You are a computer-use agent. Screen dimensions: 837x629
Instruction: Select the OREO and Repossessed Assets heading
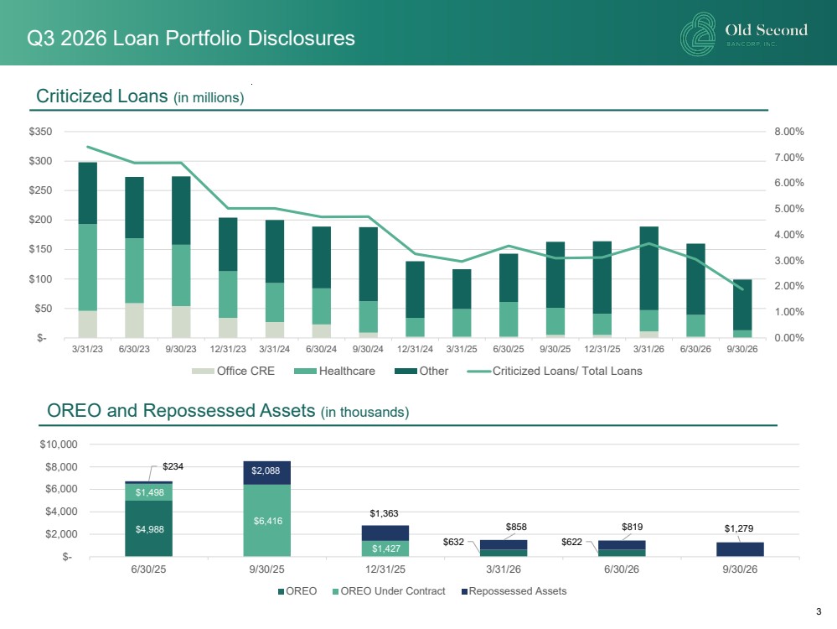click(x=228, y=411)
